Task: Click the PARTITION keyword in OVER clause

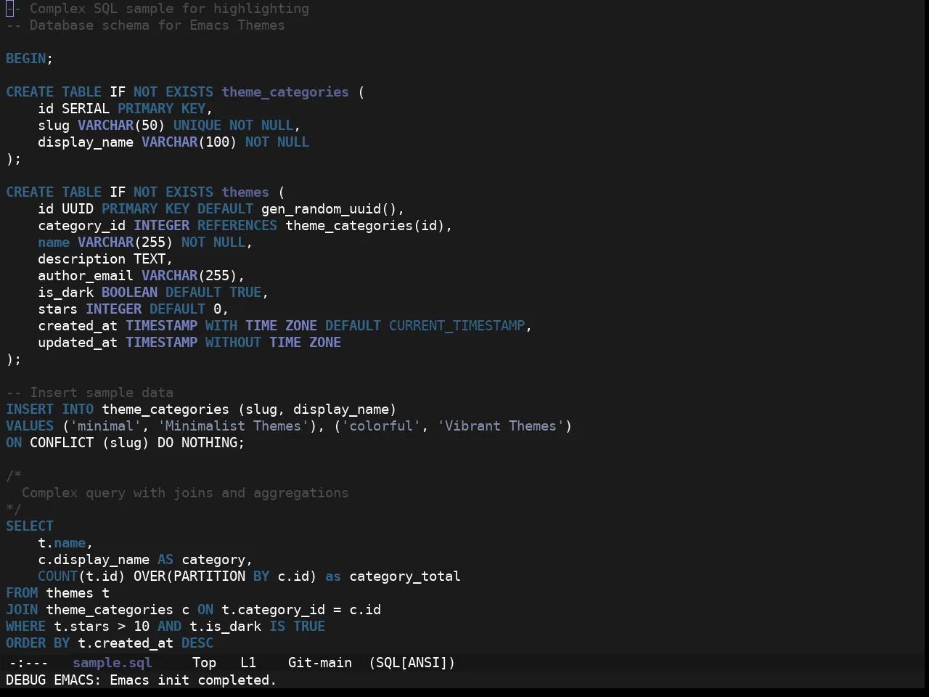Action: click(209, 576)
